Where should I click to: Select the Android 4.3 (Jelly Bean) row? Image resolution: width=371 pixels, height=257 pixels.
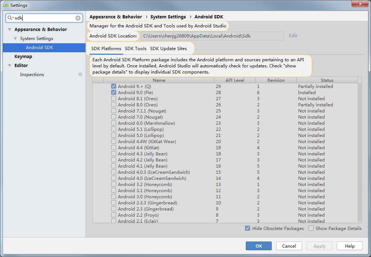tap(225, 154)
